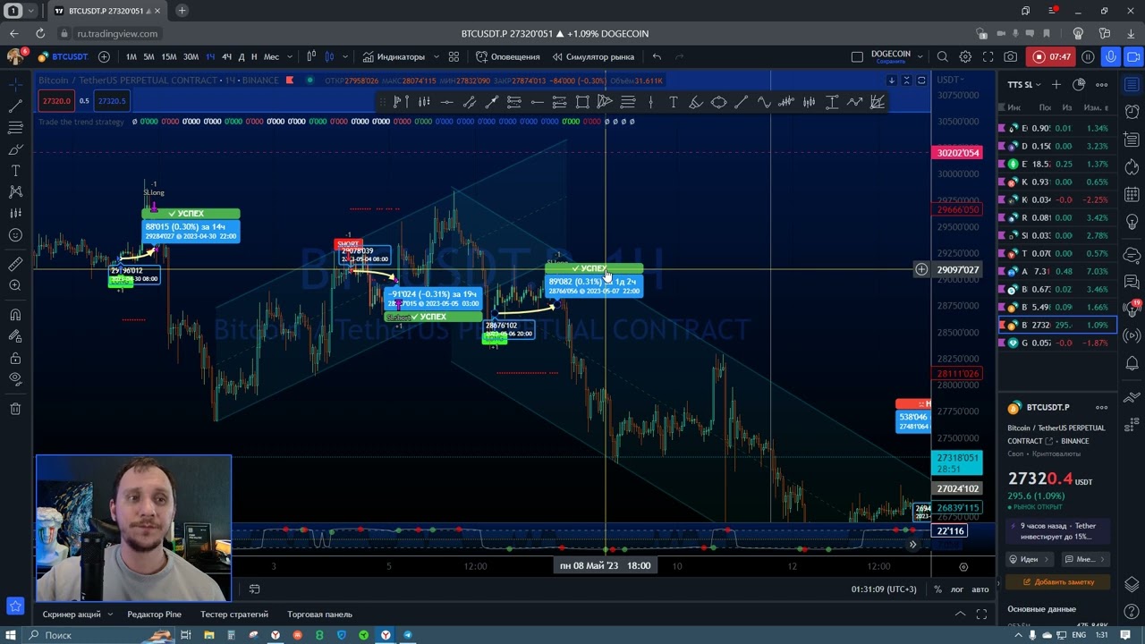Enable Magnet mode in drawing toolbar
The height and width of the screenshot is (644, 1145).
point(15,315)
